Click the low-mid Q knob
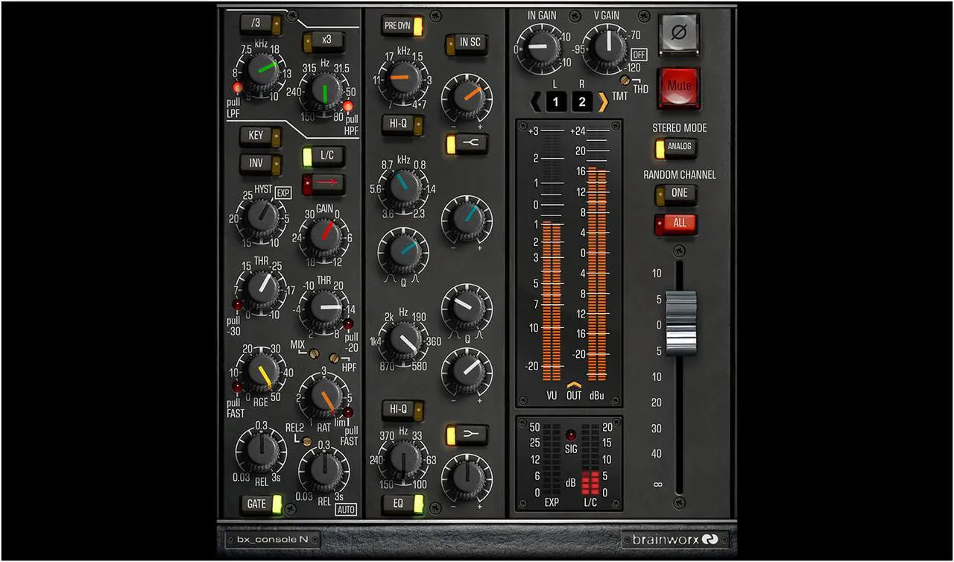The height and width of the screenshot is (562, 954). (x=467, y=307)
